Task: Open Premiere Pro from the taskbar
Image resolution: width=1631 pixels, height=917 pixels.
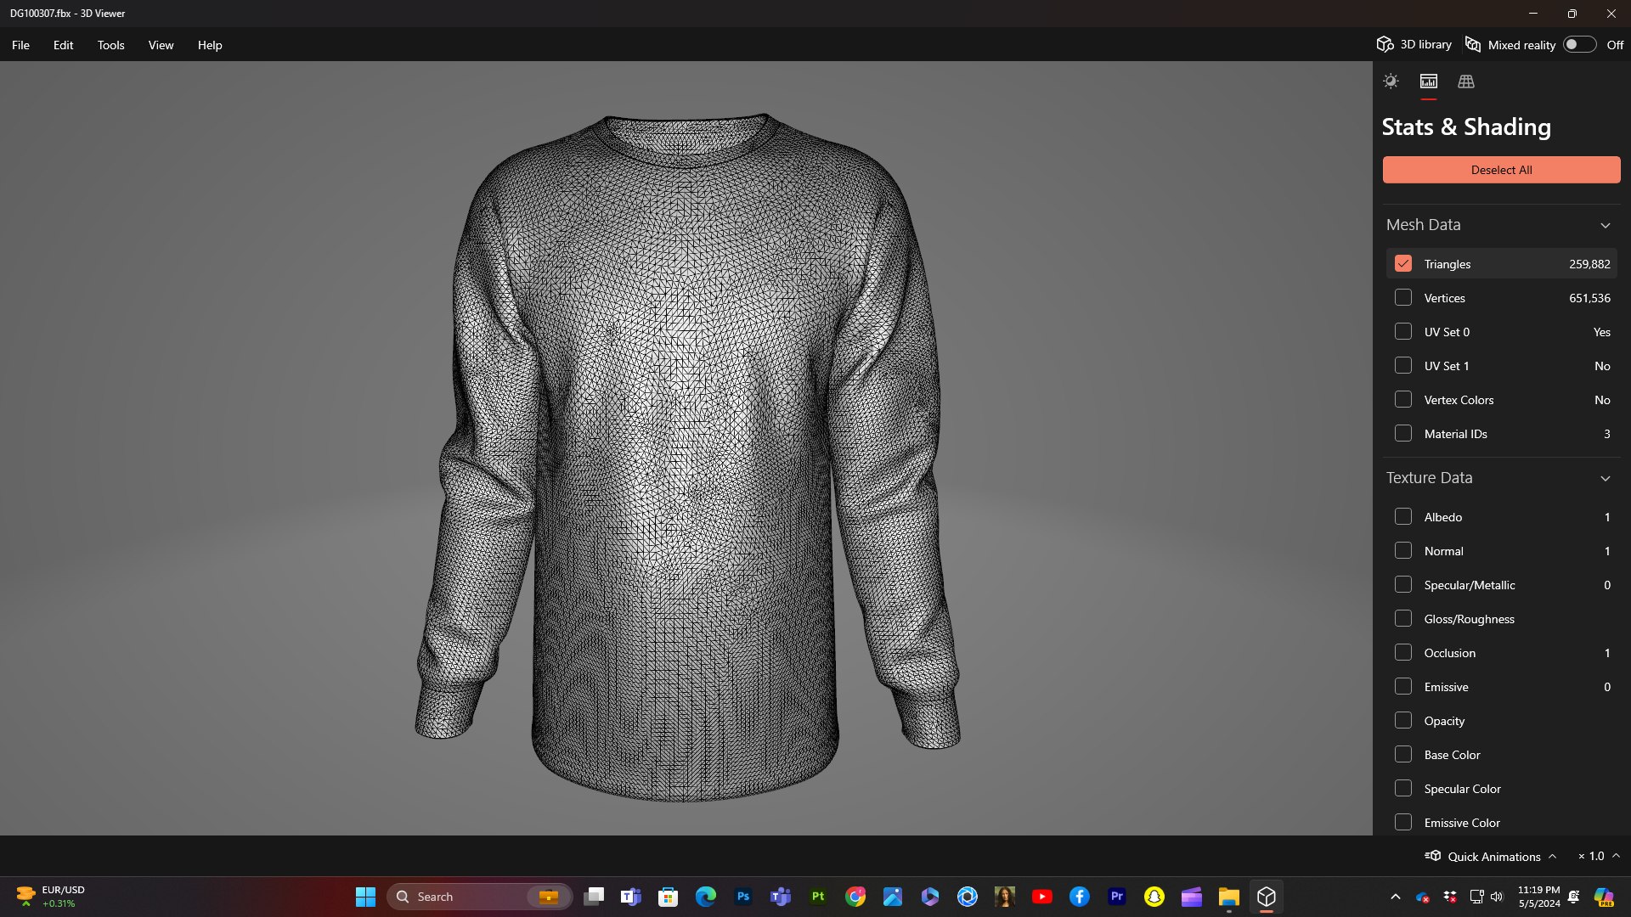Action: pos(1117,897)
